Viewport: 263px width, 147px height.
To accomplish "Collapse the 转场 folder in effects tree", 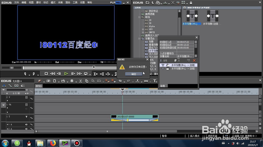I will coord(139,17).
